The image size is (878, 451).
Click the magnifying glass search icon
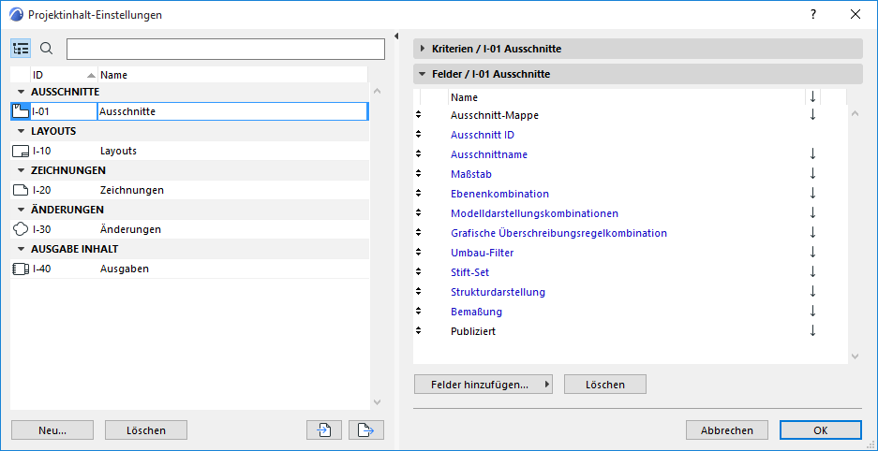(x=47, y=49)
